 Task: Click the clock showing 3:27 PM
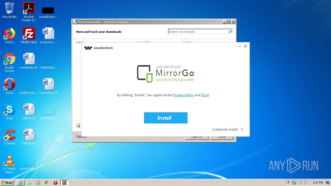coord(318,183)
